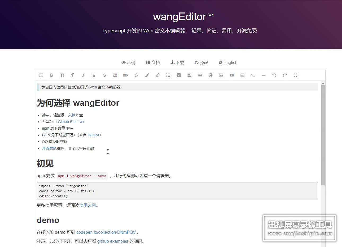
Task: Insert a hyperlink with link icon
Action: point(157,75)
